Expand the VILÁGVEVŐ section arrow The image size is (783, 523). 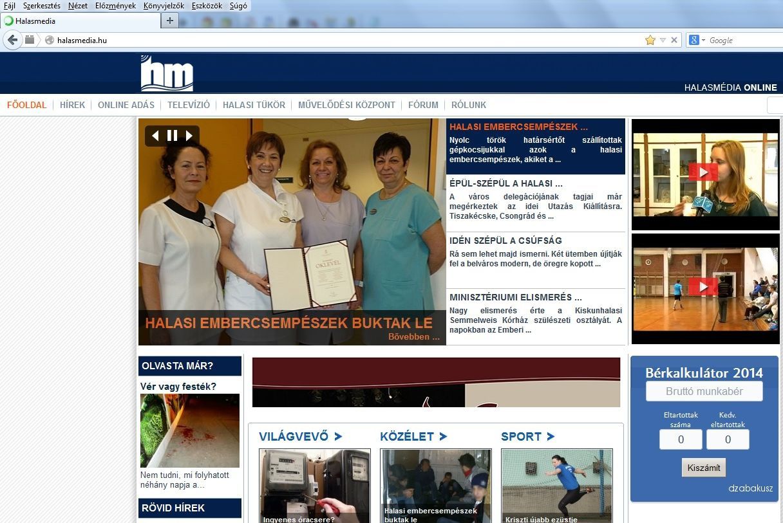[x=338, y=437]
